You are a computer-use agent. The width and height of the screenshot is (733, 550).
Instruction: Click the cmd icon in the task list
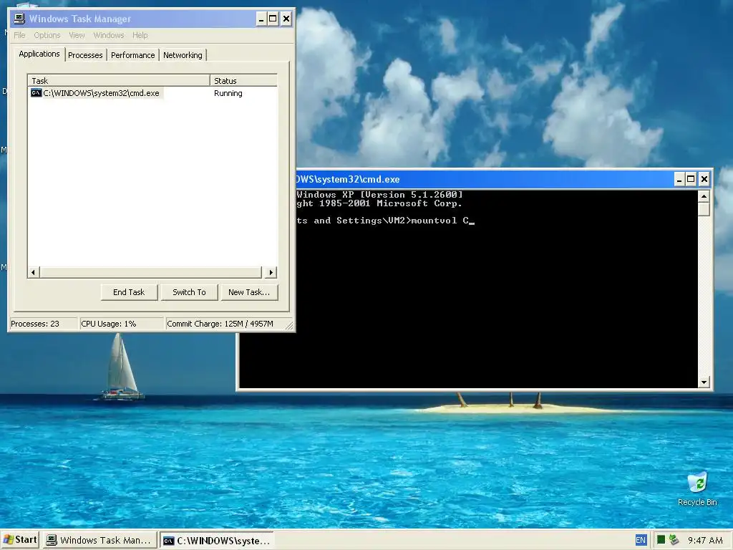(36, 93)
